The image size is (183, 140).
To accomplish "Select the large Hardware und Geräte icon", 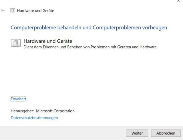I will [x=16, y=43].
